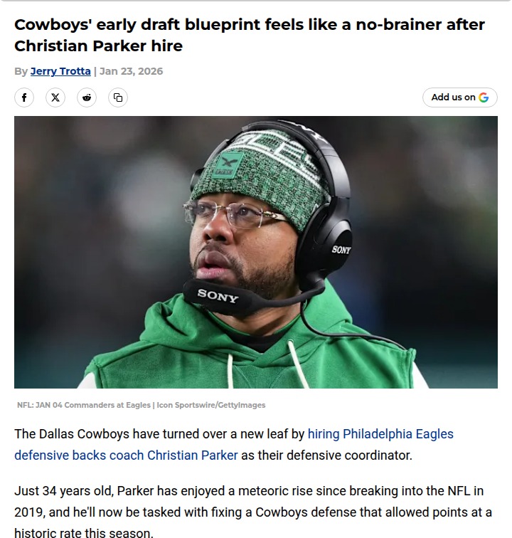Click the SONY logo on headset earcup

(x=341, y=250)
